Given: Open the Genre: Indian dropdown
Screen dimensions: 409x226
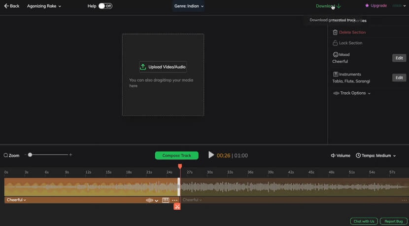Looking at the screenshot, I should 189,6.
